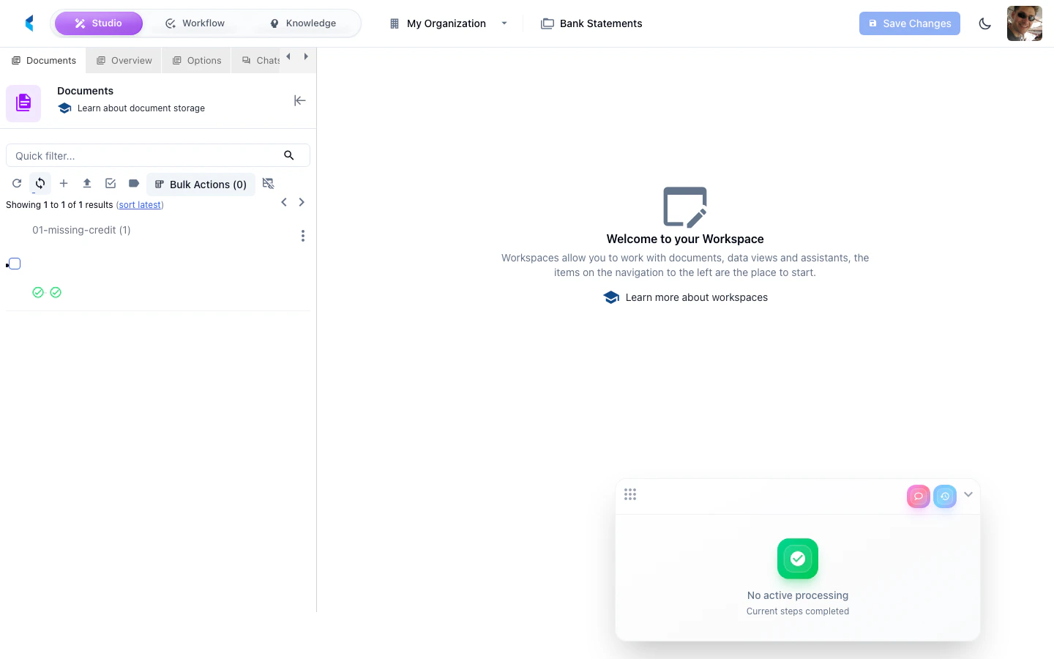This screenshot has width=1054, height=659.
Task: Click the disable selection icon beside Bulk Actions
Action: 268,183
